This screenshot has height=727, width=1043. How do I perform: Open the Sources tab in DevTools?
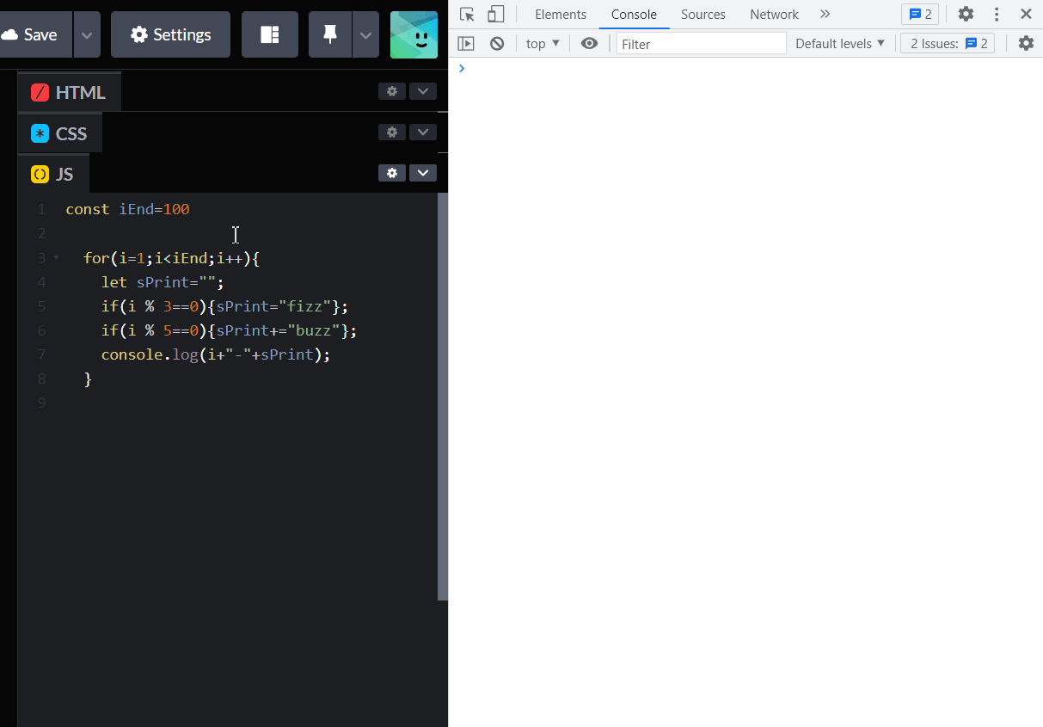pos(702,14)
